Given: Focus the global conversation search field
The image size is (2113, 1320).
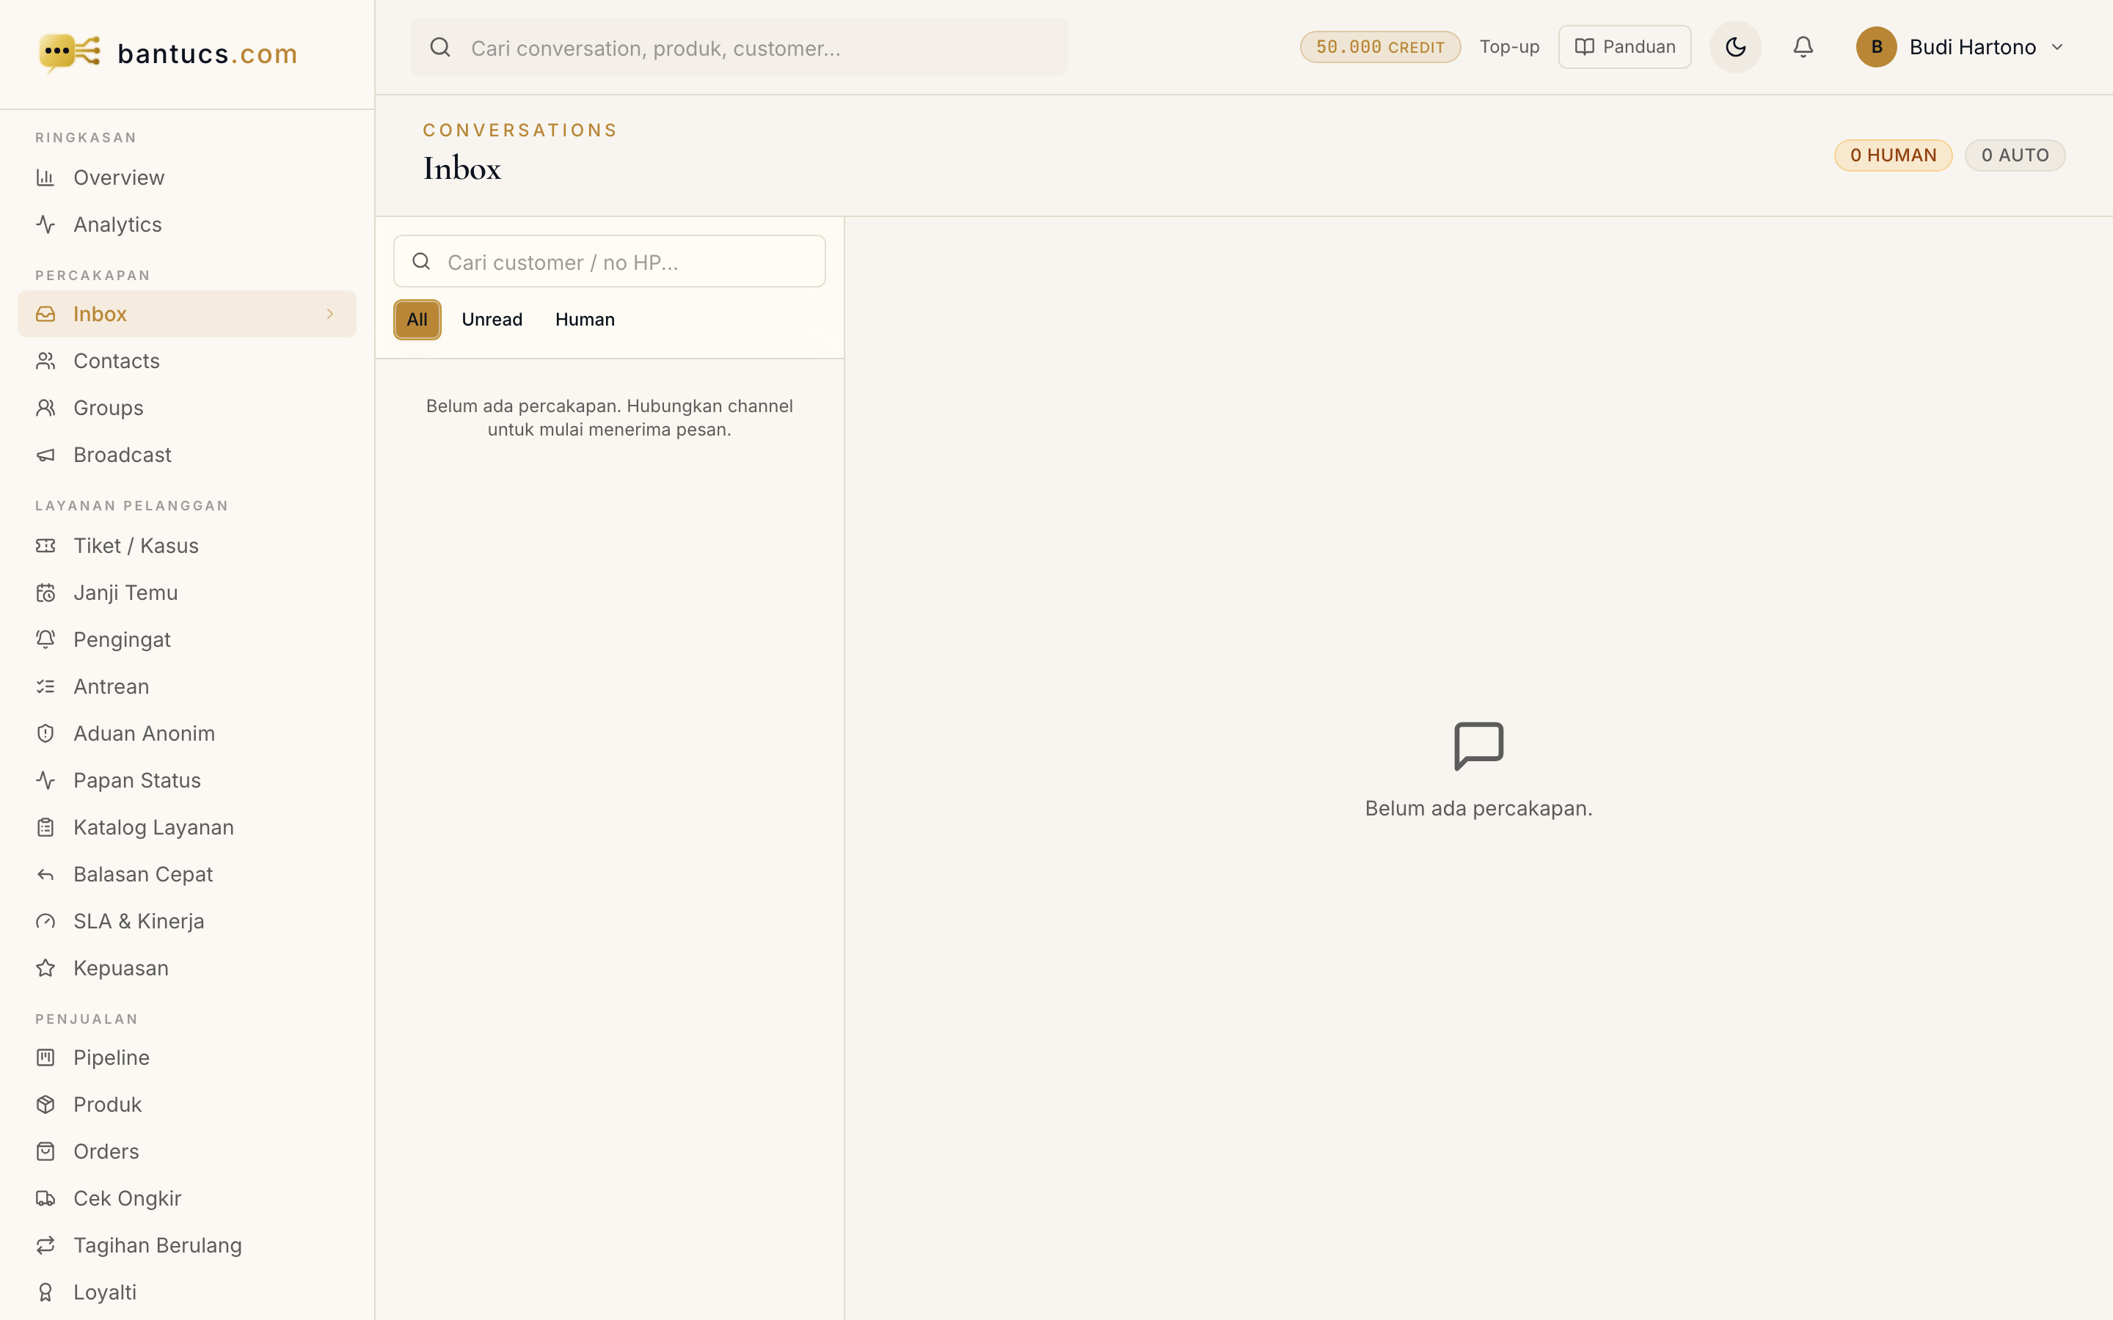Looking at the screenshot, I should click(739, 47).
